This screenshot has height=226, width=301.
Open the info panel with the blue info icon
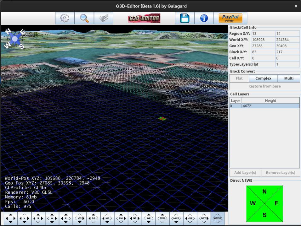[204, 18]
